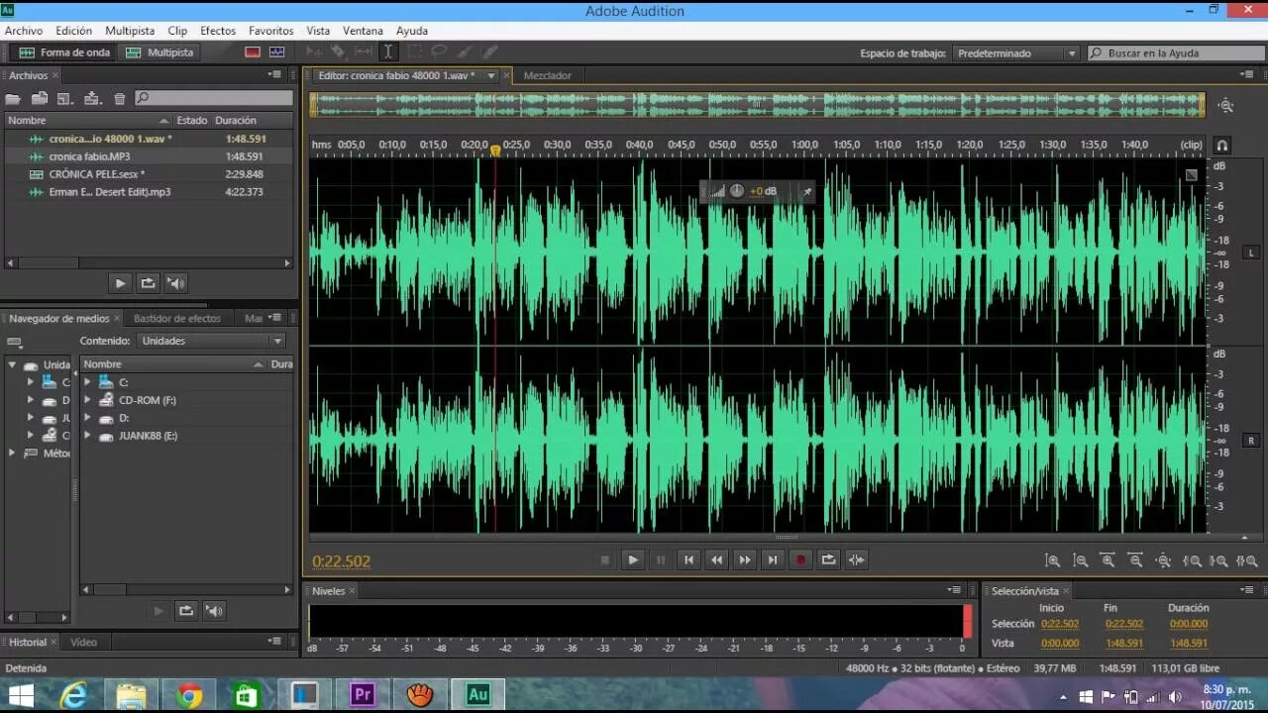This screenshot has width=1268, height=713.
Task: Collapse the Unidades tree node
Action: click(12, 364)
